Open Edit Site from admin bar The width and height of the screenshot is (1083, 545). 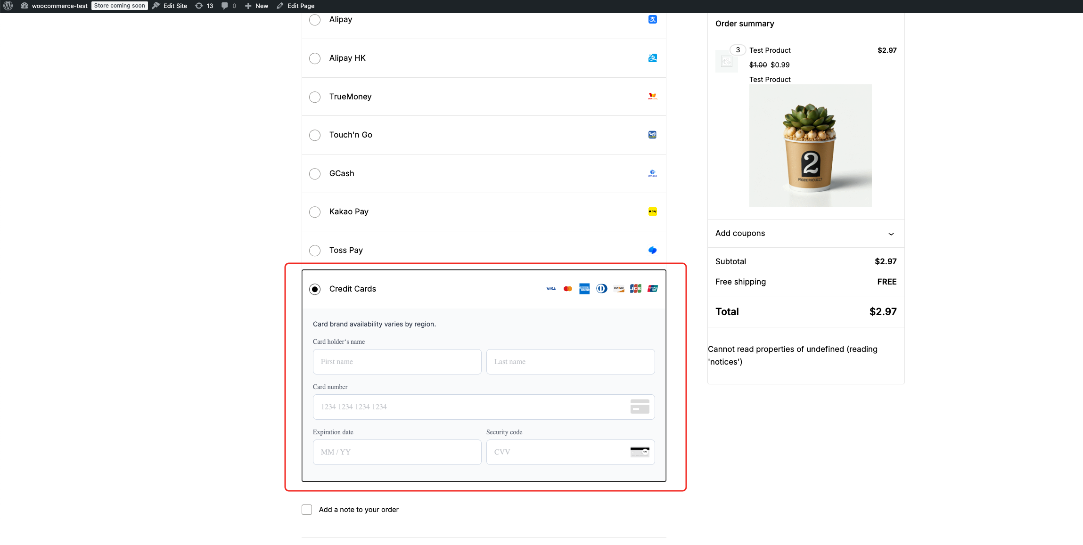coord(170,6)
